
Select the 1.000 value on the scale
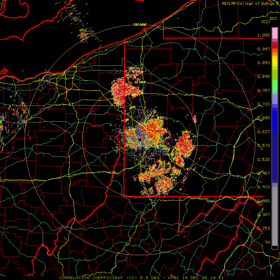tap(264, 35)
